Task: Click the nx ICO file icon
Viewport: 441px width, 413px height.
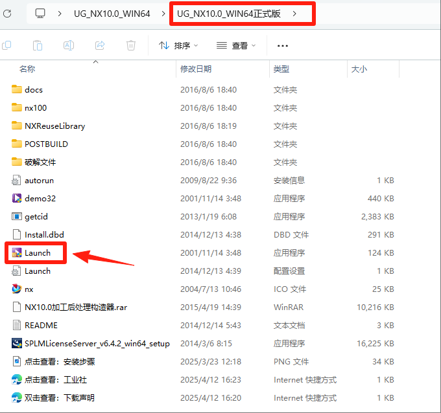Action: click(17, 289)
